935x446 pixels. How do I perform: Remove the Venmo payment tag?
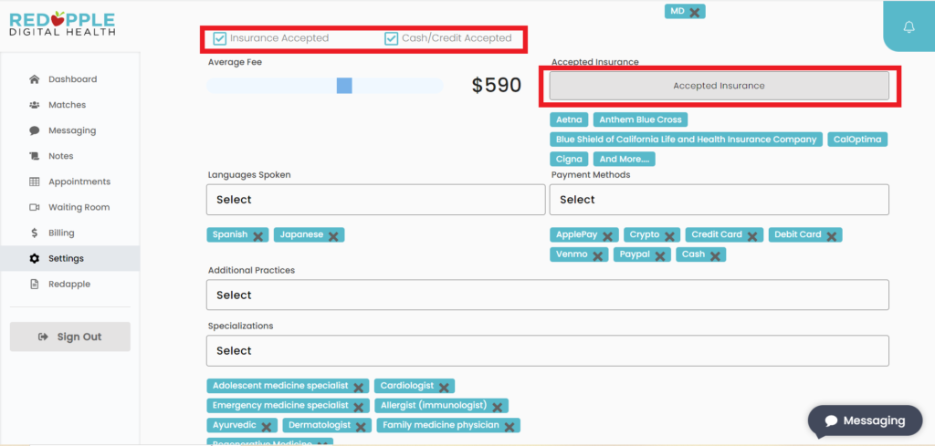click(x=597, y=255)
